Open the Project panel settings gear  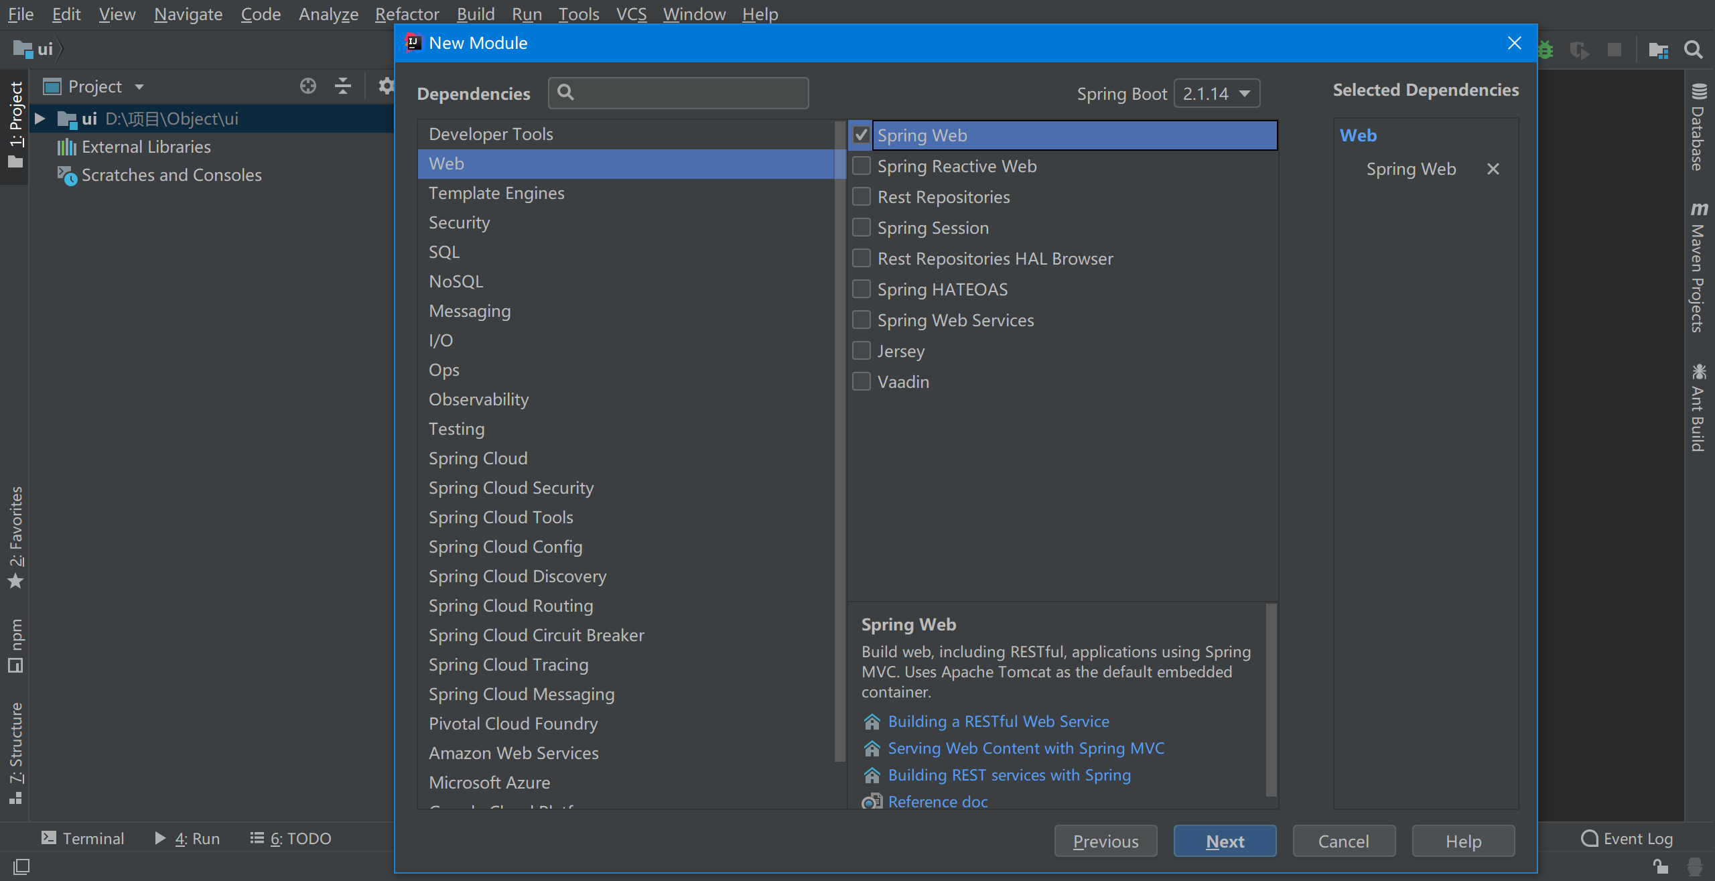pos(385,86)
